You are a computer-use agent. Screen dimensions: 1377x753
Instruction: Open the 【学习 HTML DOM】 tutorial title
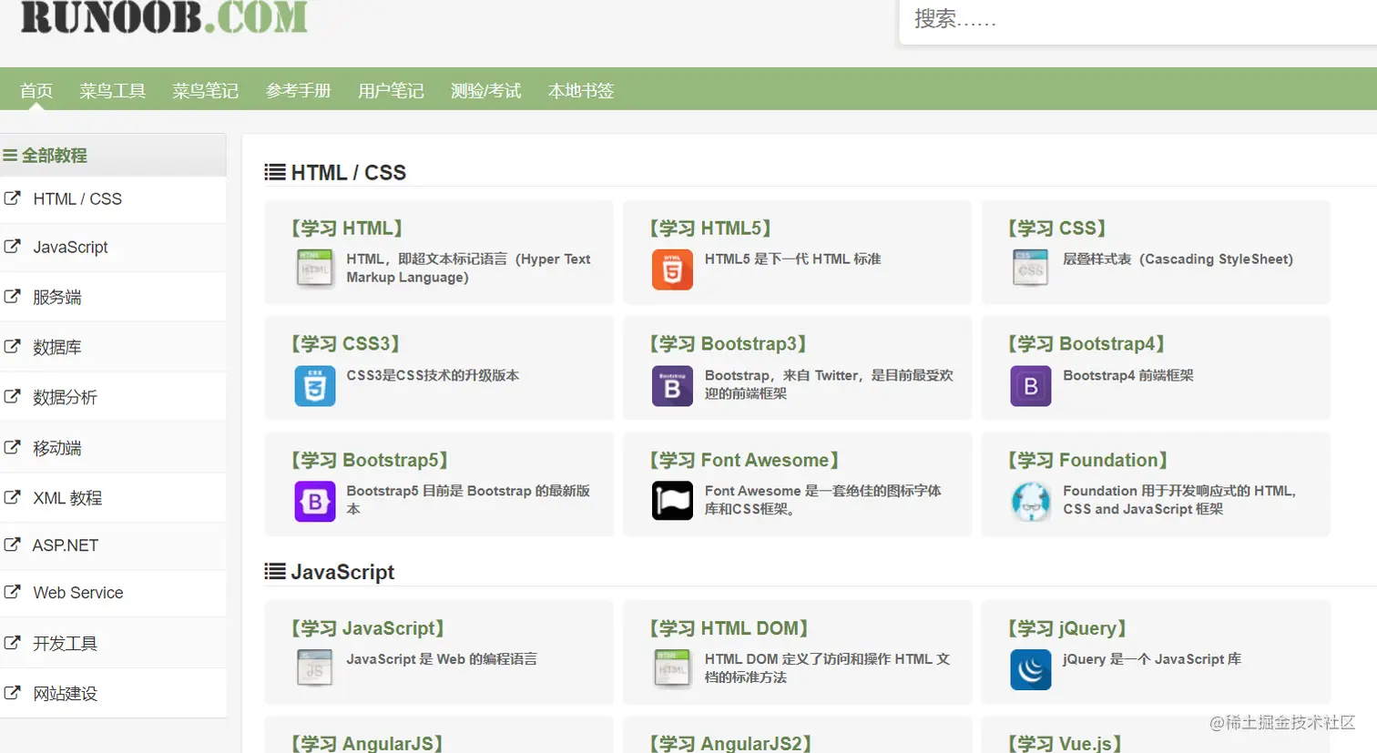(729, 629)
